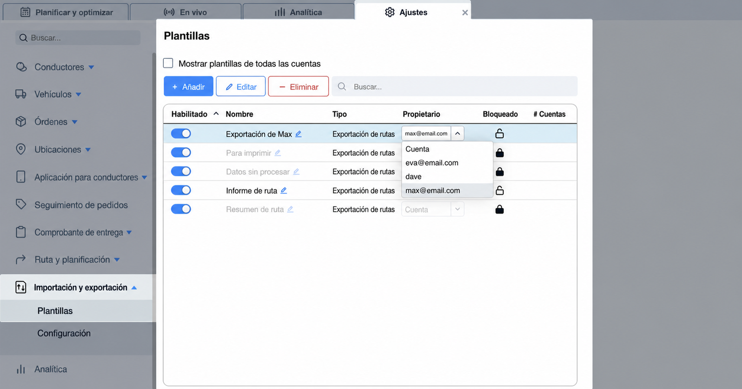
Task: Click the closed padlock on Para imprimir row
Action: 500,153
